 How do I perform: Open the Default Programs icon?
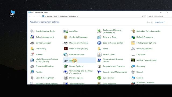[x=133, y=37]
